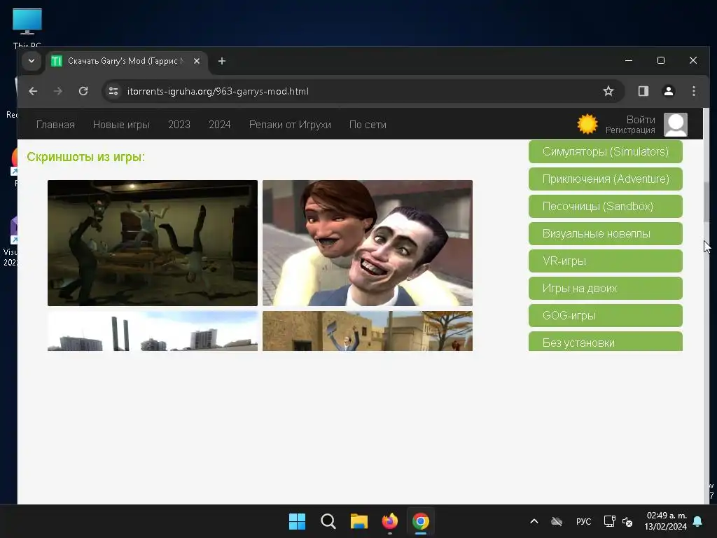Open File Explorer from taskbar
717x538 pixels.
tap(359, 521)
